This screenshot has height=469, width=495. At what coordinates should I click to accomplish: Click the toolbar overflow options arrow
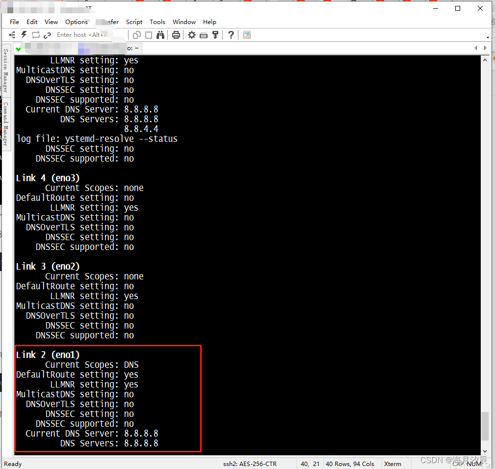488,37
